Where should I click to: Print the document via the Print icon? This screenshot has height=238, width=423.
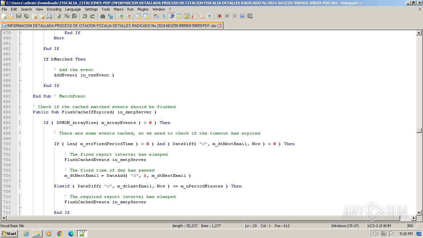tap(49, 16)
